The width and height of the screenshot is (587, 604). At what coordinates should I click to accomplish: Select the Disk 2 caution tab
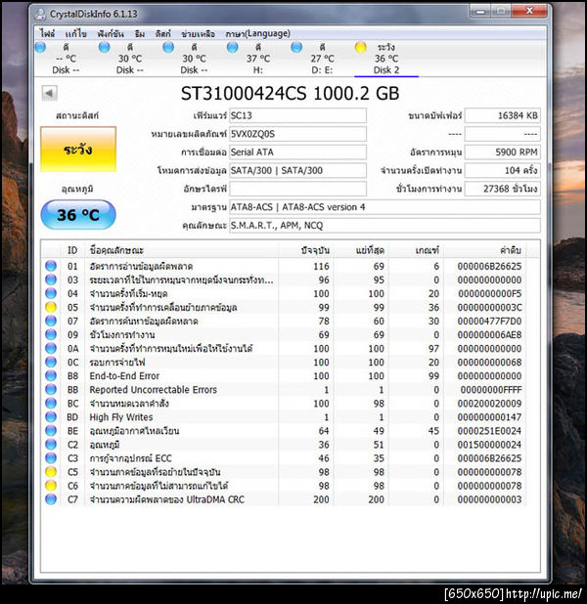pyautogui.click(x=385, y=59)
